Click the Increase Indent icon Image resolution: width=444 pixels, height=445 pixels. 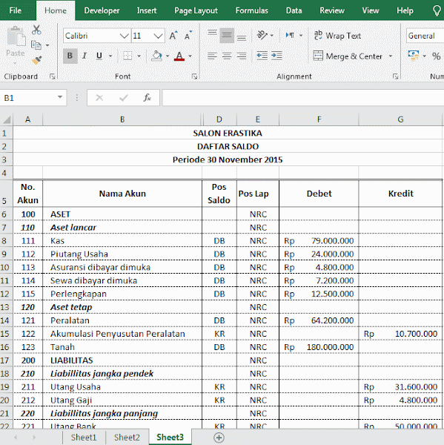tap(276, 56)
